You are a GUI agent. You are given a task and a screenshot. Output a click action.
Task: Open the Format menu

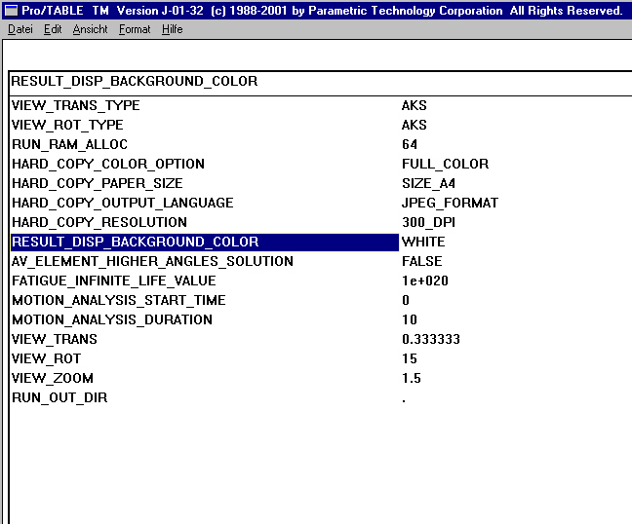[x=135, y=29]
